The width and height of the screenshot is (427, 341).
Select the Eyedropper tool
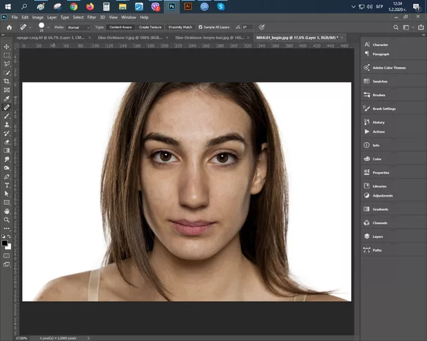7,98
